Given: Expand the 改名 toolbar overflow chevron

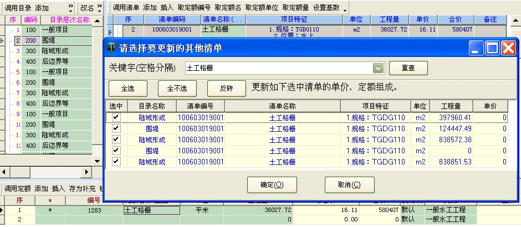Looking at the screenshot, I should pos(100,8).
